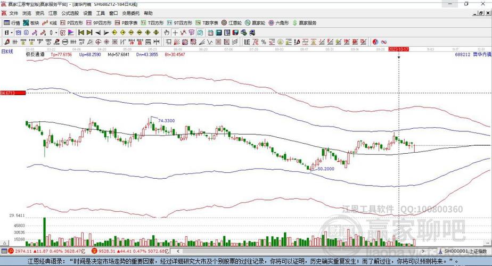Click the last yellow diamond icon
The image size is (492, 266).
coord(156,32)
